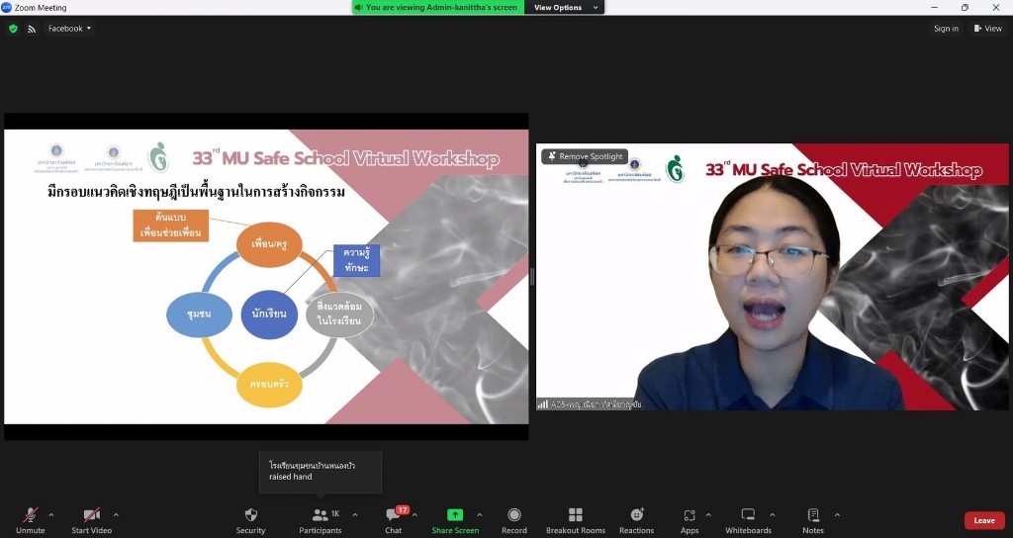Open the View Options dropdown
The width and height of the screenshot is (1013, 538).
[x=565, y=7]
